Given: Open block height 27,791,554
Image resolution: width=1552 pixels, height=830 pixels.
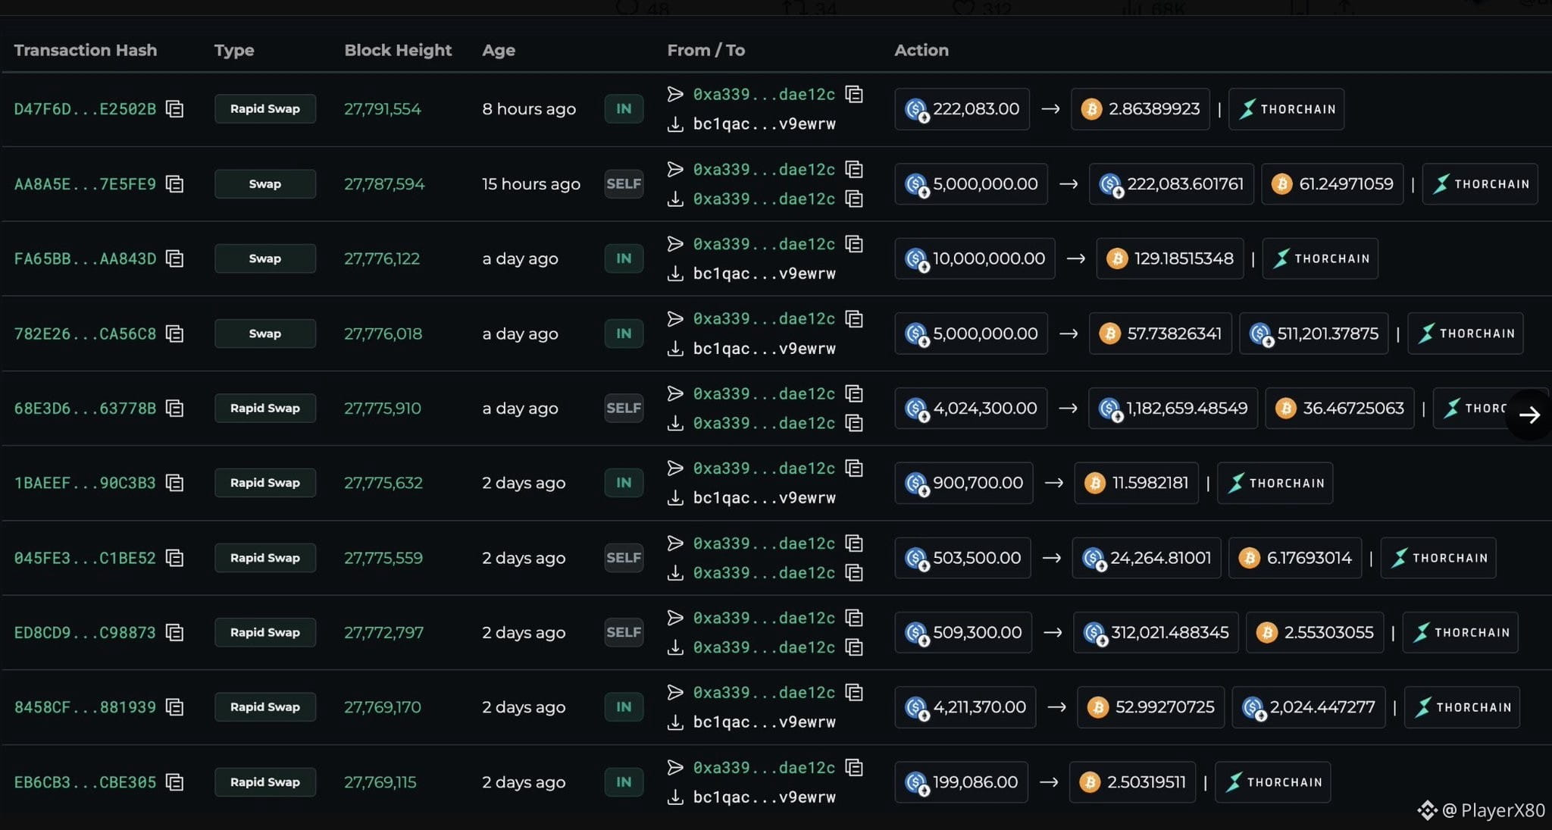Looking at the screenshot, I should [x=382, y=109].
